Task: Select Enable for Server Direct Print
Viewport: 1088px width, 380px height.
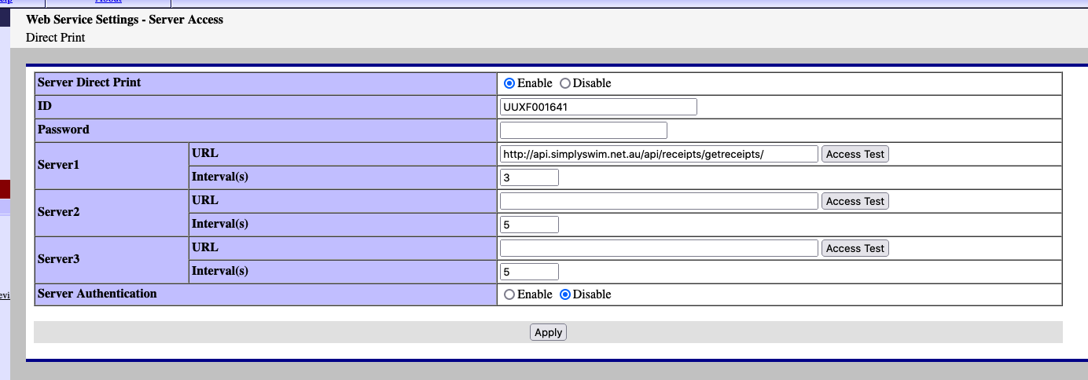Action: (x=509, y=83)
